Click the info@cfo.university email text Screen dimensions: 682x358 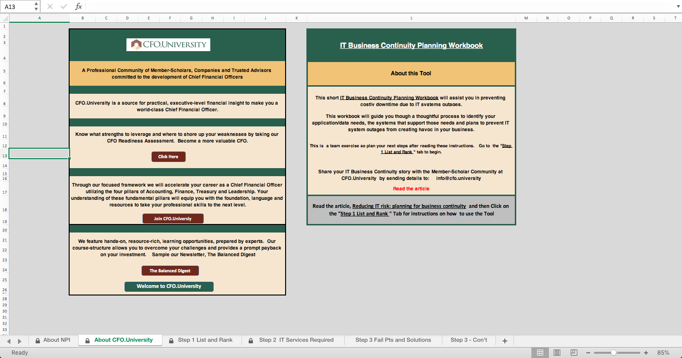pyautogui.click(x=458, y=179)
